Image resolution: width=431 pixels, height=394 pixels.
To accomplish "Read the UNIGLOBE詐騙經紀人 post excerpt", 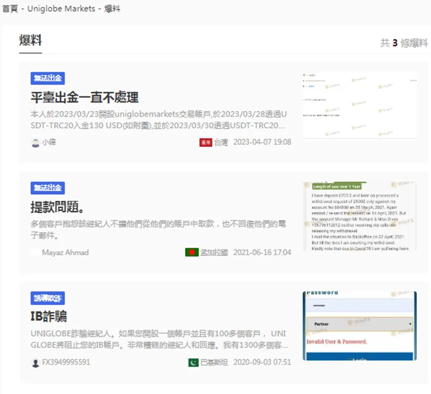I will [x=159, y=339].
